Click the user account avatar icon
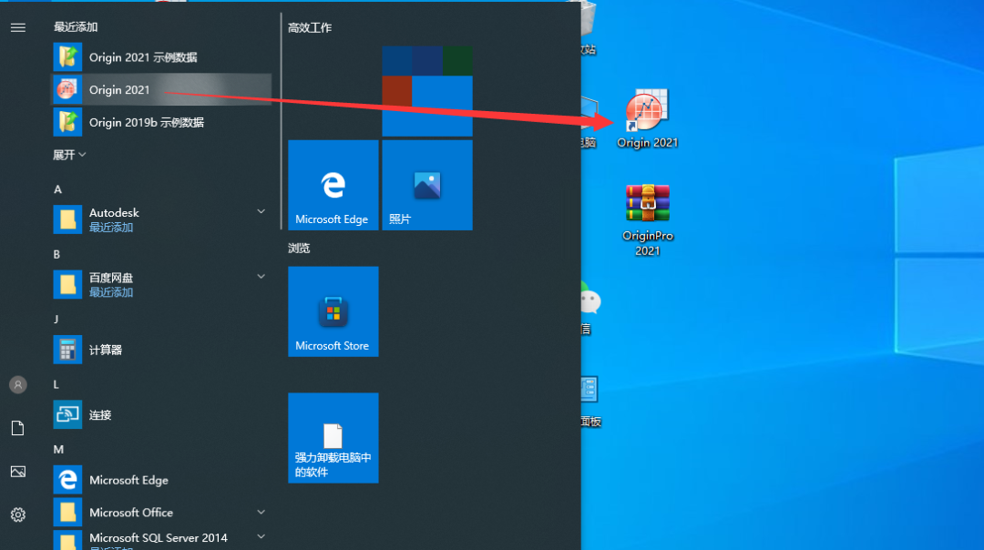984x550 pixels. (x=17, y=384)
